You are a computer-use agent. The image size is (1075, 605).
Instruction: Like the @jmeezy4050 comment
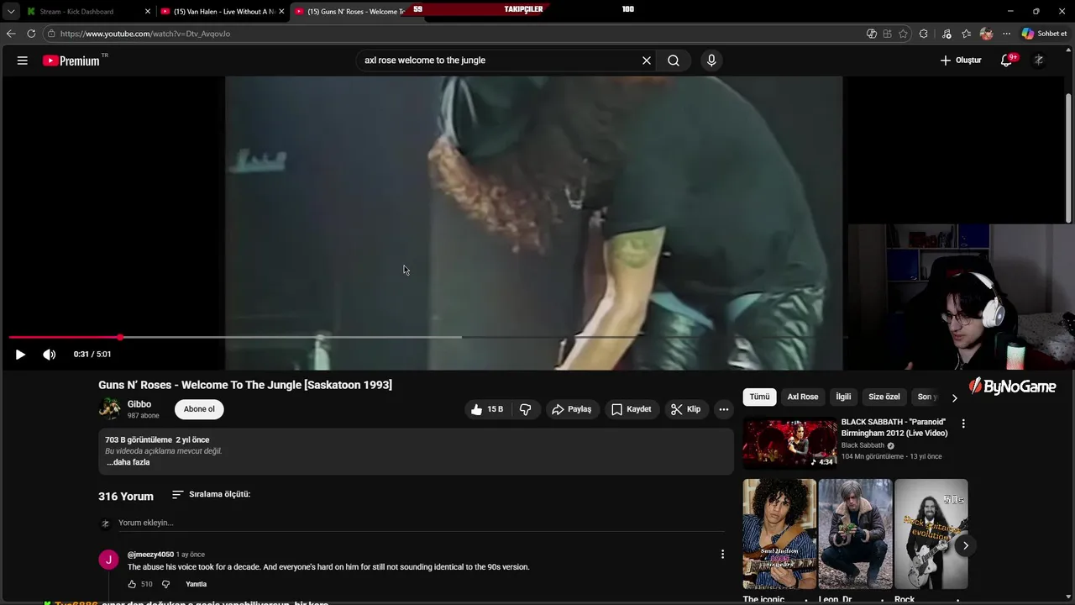pyautogui.click(x=132, y=584)
